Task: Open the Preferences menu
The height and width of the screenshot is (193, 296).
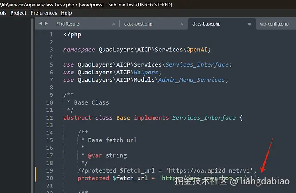Action: click(44, 13)
